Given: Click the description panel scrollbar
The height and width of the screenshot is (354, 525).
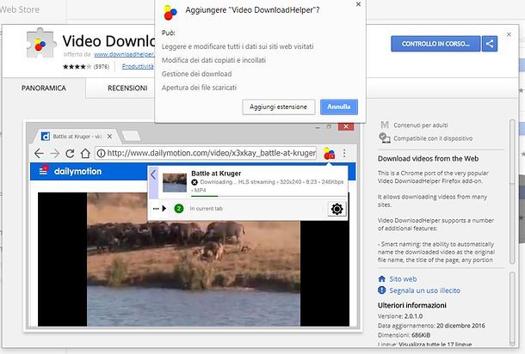Looking at the screenshot, I should click(512, 192).
